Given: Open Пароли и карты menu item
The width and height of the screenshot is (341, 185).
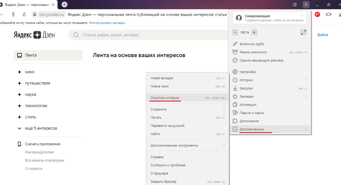Looking at the screenshot, I should 270,113.
